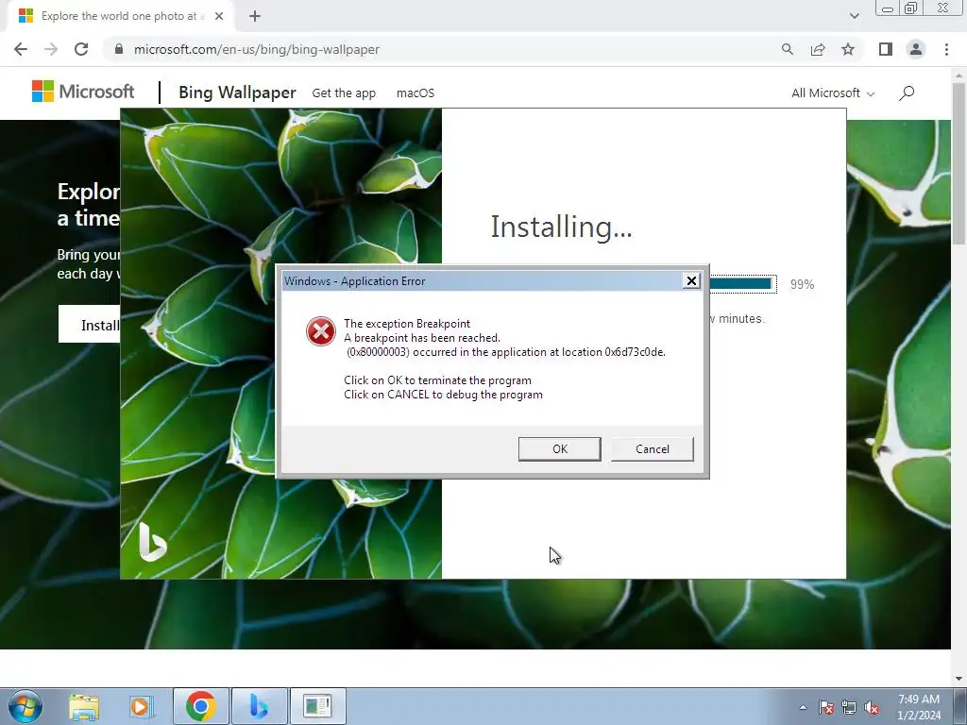Screen dimensions: 967x725
Task: Open the Windows Start menu
Action: [25, 706]
